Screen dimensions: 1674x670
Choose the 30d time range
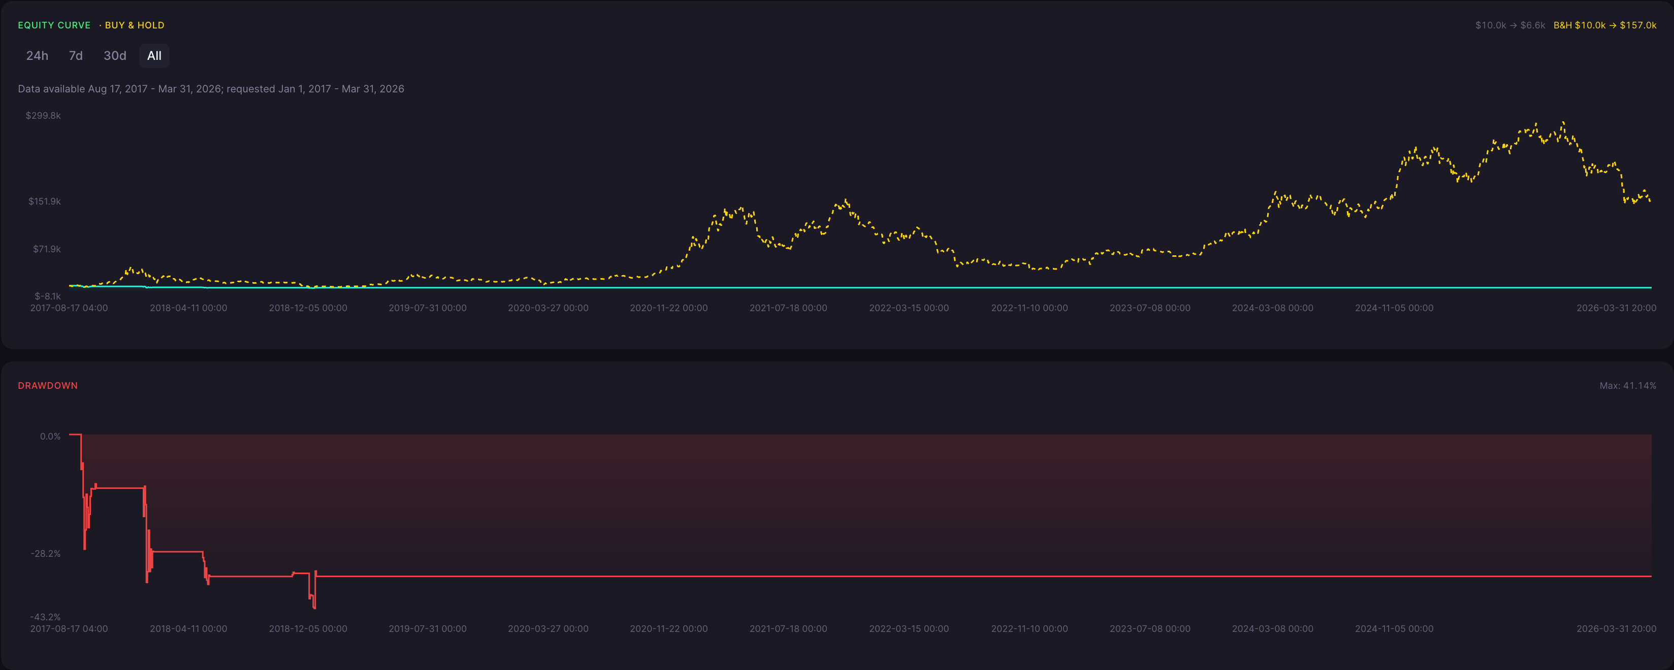click(115, 56)
